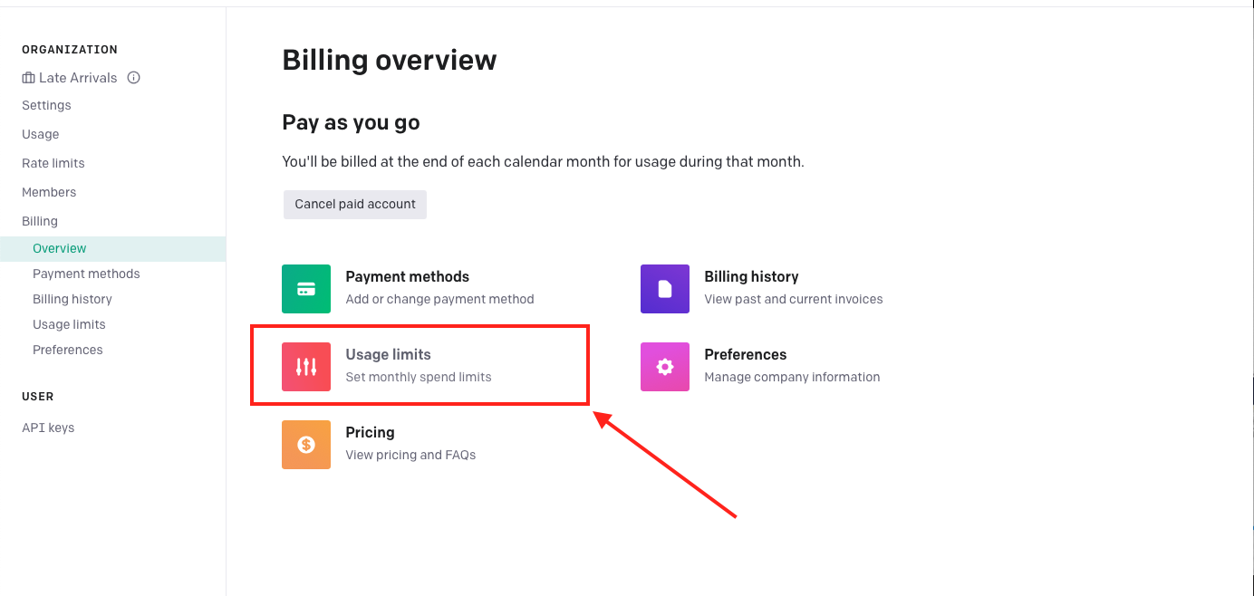Open Usage limits sidebar sub-item
The image size is (1254, 596).
(69, 324)
